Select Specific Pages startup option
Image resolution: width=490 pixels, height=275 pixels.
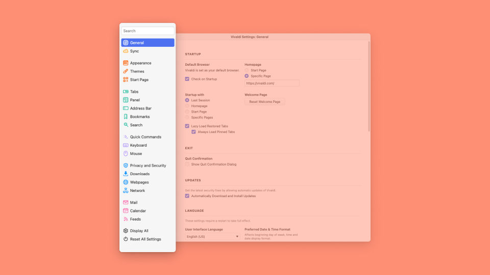[187, 118]
